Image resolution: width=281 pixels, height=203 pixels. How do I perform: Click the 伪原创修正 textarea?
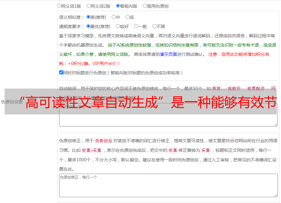pos(168,185)
